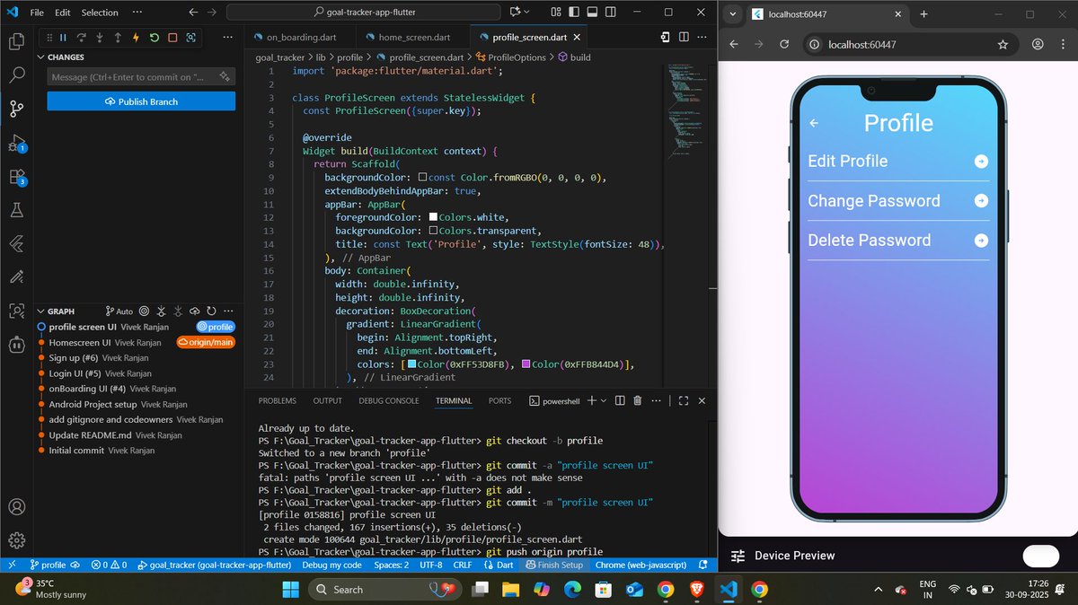
Task: Select the Run and Debug icon
Action: tap(16, 142)
